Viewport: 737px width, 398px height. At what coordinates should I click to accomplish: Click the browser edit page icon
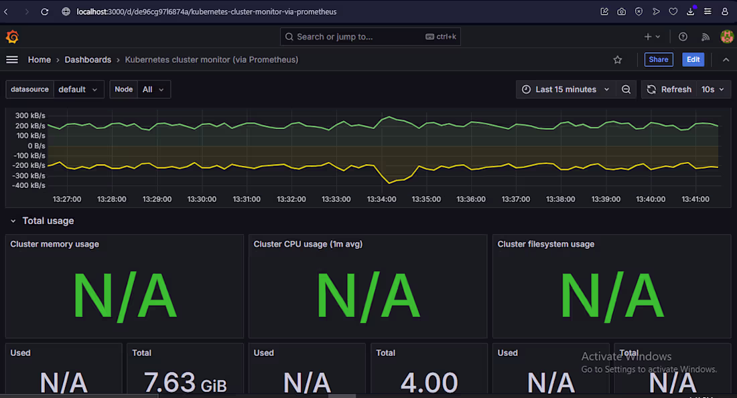tap(604, 12)
